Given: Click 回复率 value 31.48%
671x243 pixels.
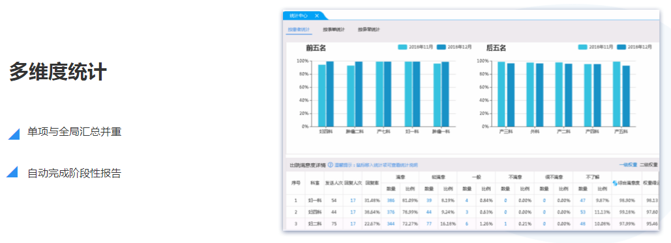Looking at the screenshot, I should coord(371,200).
